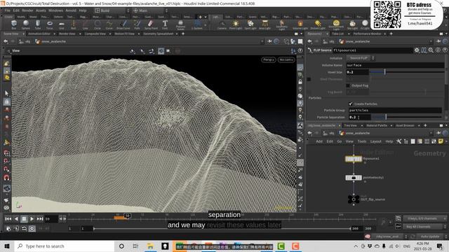Click the parameter search magnifier icon
This screenshot has width=449, height=252.
click(x=431, y=50)
